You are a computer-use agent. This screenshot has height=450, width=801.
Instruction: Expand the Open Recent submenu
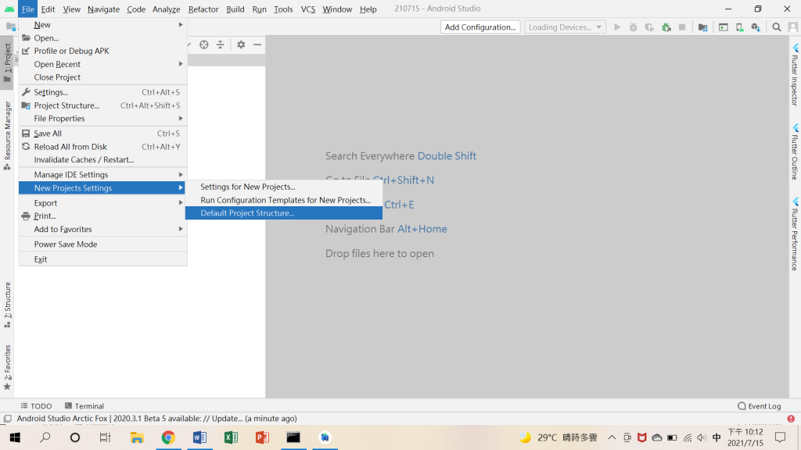click(102, 64)
